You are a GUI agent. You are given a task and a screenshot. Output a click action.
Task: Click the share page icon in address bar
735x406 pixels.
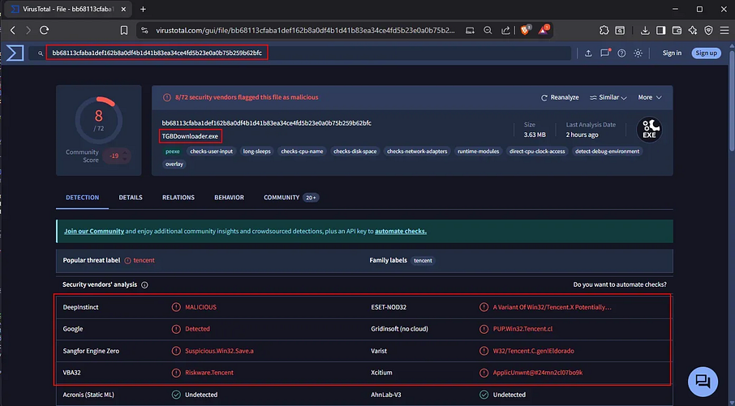coord(505,31)
